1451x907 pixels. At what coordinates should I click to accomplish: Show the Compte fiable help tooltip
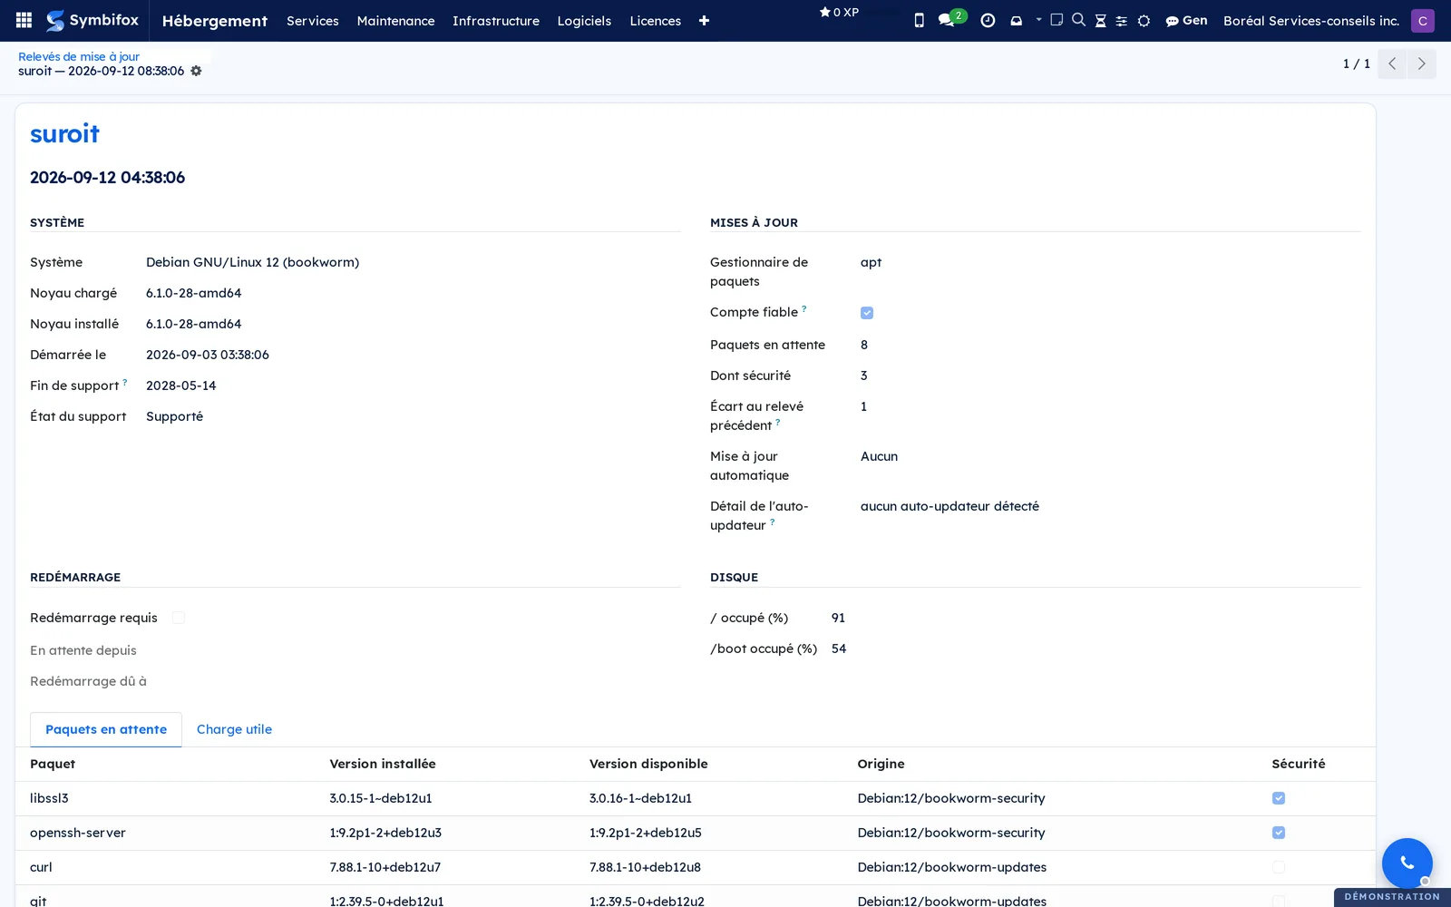click(x=803, y=308)
